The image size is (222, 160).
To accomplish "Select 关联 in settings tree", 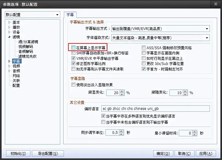I will 16,80.
